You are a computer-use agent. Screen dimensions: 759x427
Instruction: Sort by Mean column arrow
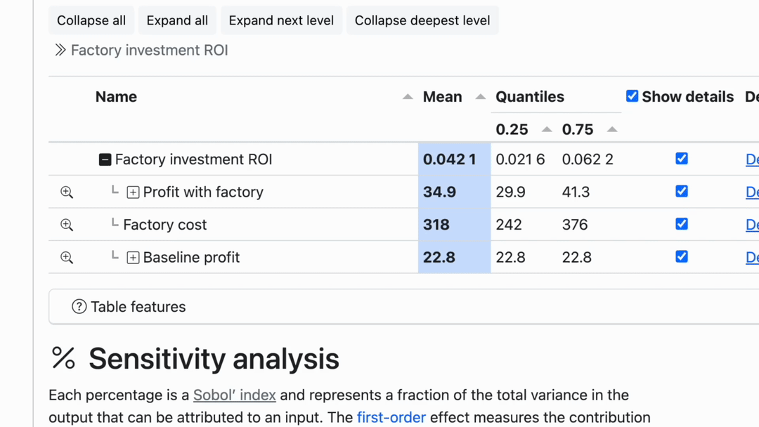coord(481,97)
